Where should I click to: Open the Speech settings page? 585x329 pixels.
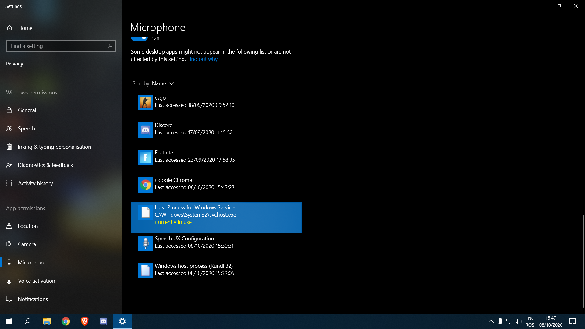pyautogui.click(x=26, y=129)
